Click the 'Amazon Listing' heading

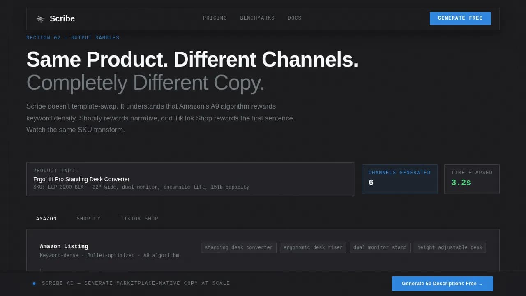tap(64, 246)
